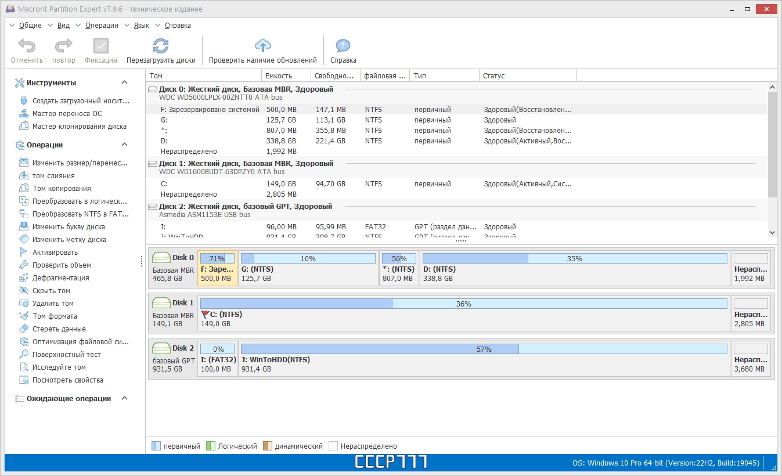This screenshot has width=782, height=476.
Task: Click the Отменить undo arrow icon
Action: click(27, 46)
